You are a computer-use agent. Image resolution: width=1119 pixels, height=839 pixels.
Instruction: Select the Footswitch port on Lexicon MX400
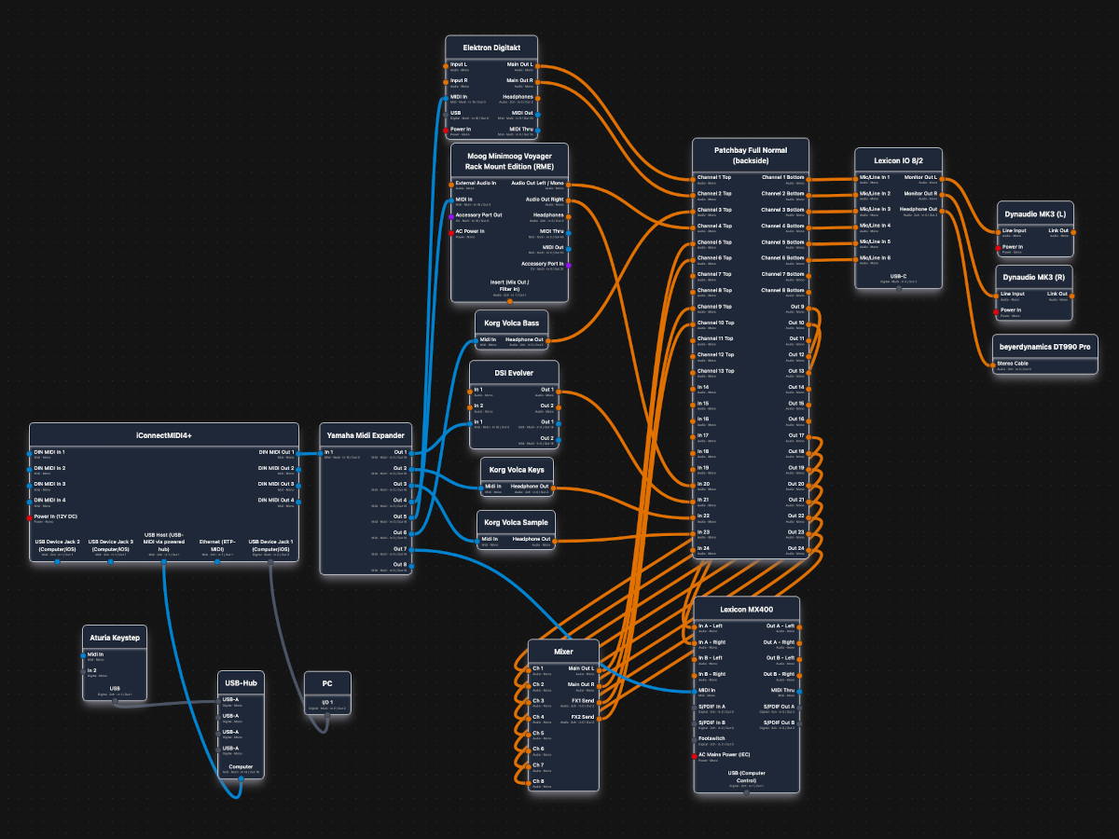pos(695,739)
